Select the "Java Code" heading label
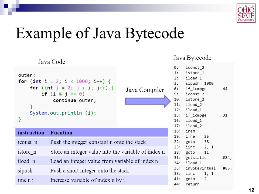This screenshot has height=194, width=259. (52, 62)
